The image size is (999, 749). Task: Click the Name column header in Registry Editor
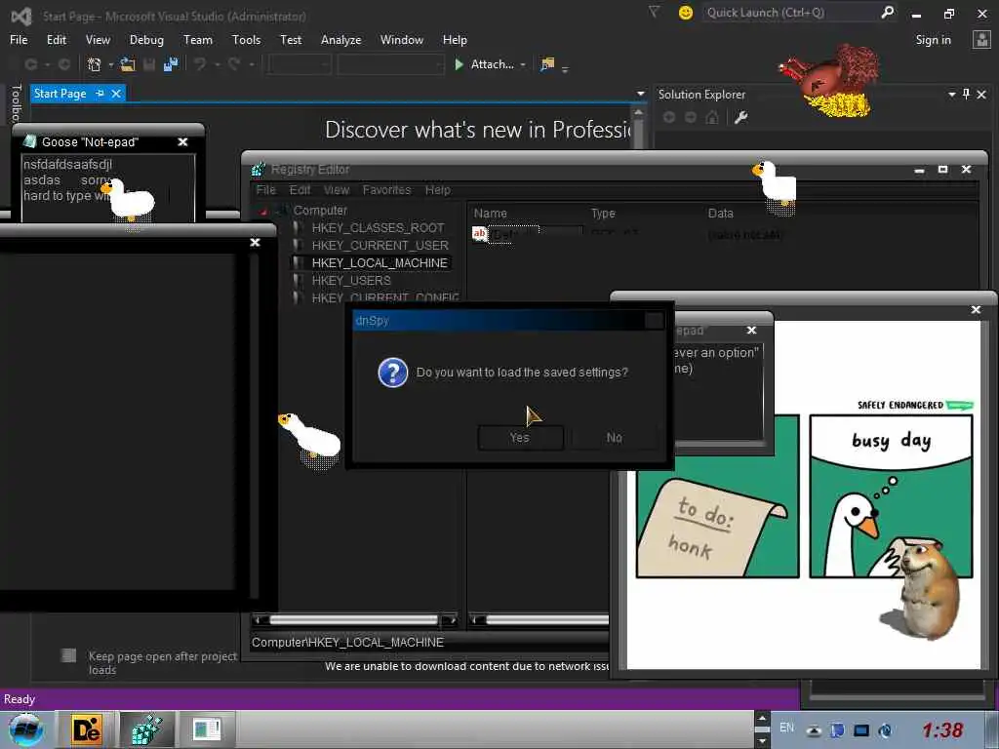(x=491, y=214)
